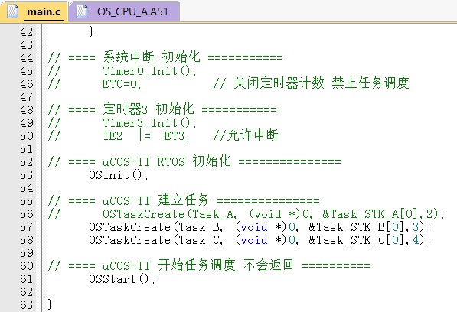457x312 pixels.
Task: Click the '关闭定时器计数 禁止任务调度' comment
Action: tap(311, 83)
